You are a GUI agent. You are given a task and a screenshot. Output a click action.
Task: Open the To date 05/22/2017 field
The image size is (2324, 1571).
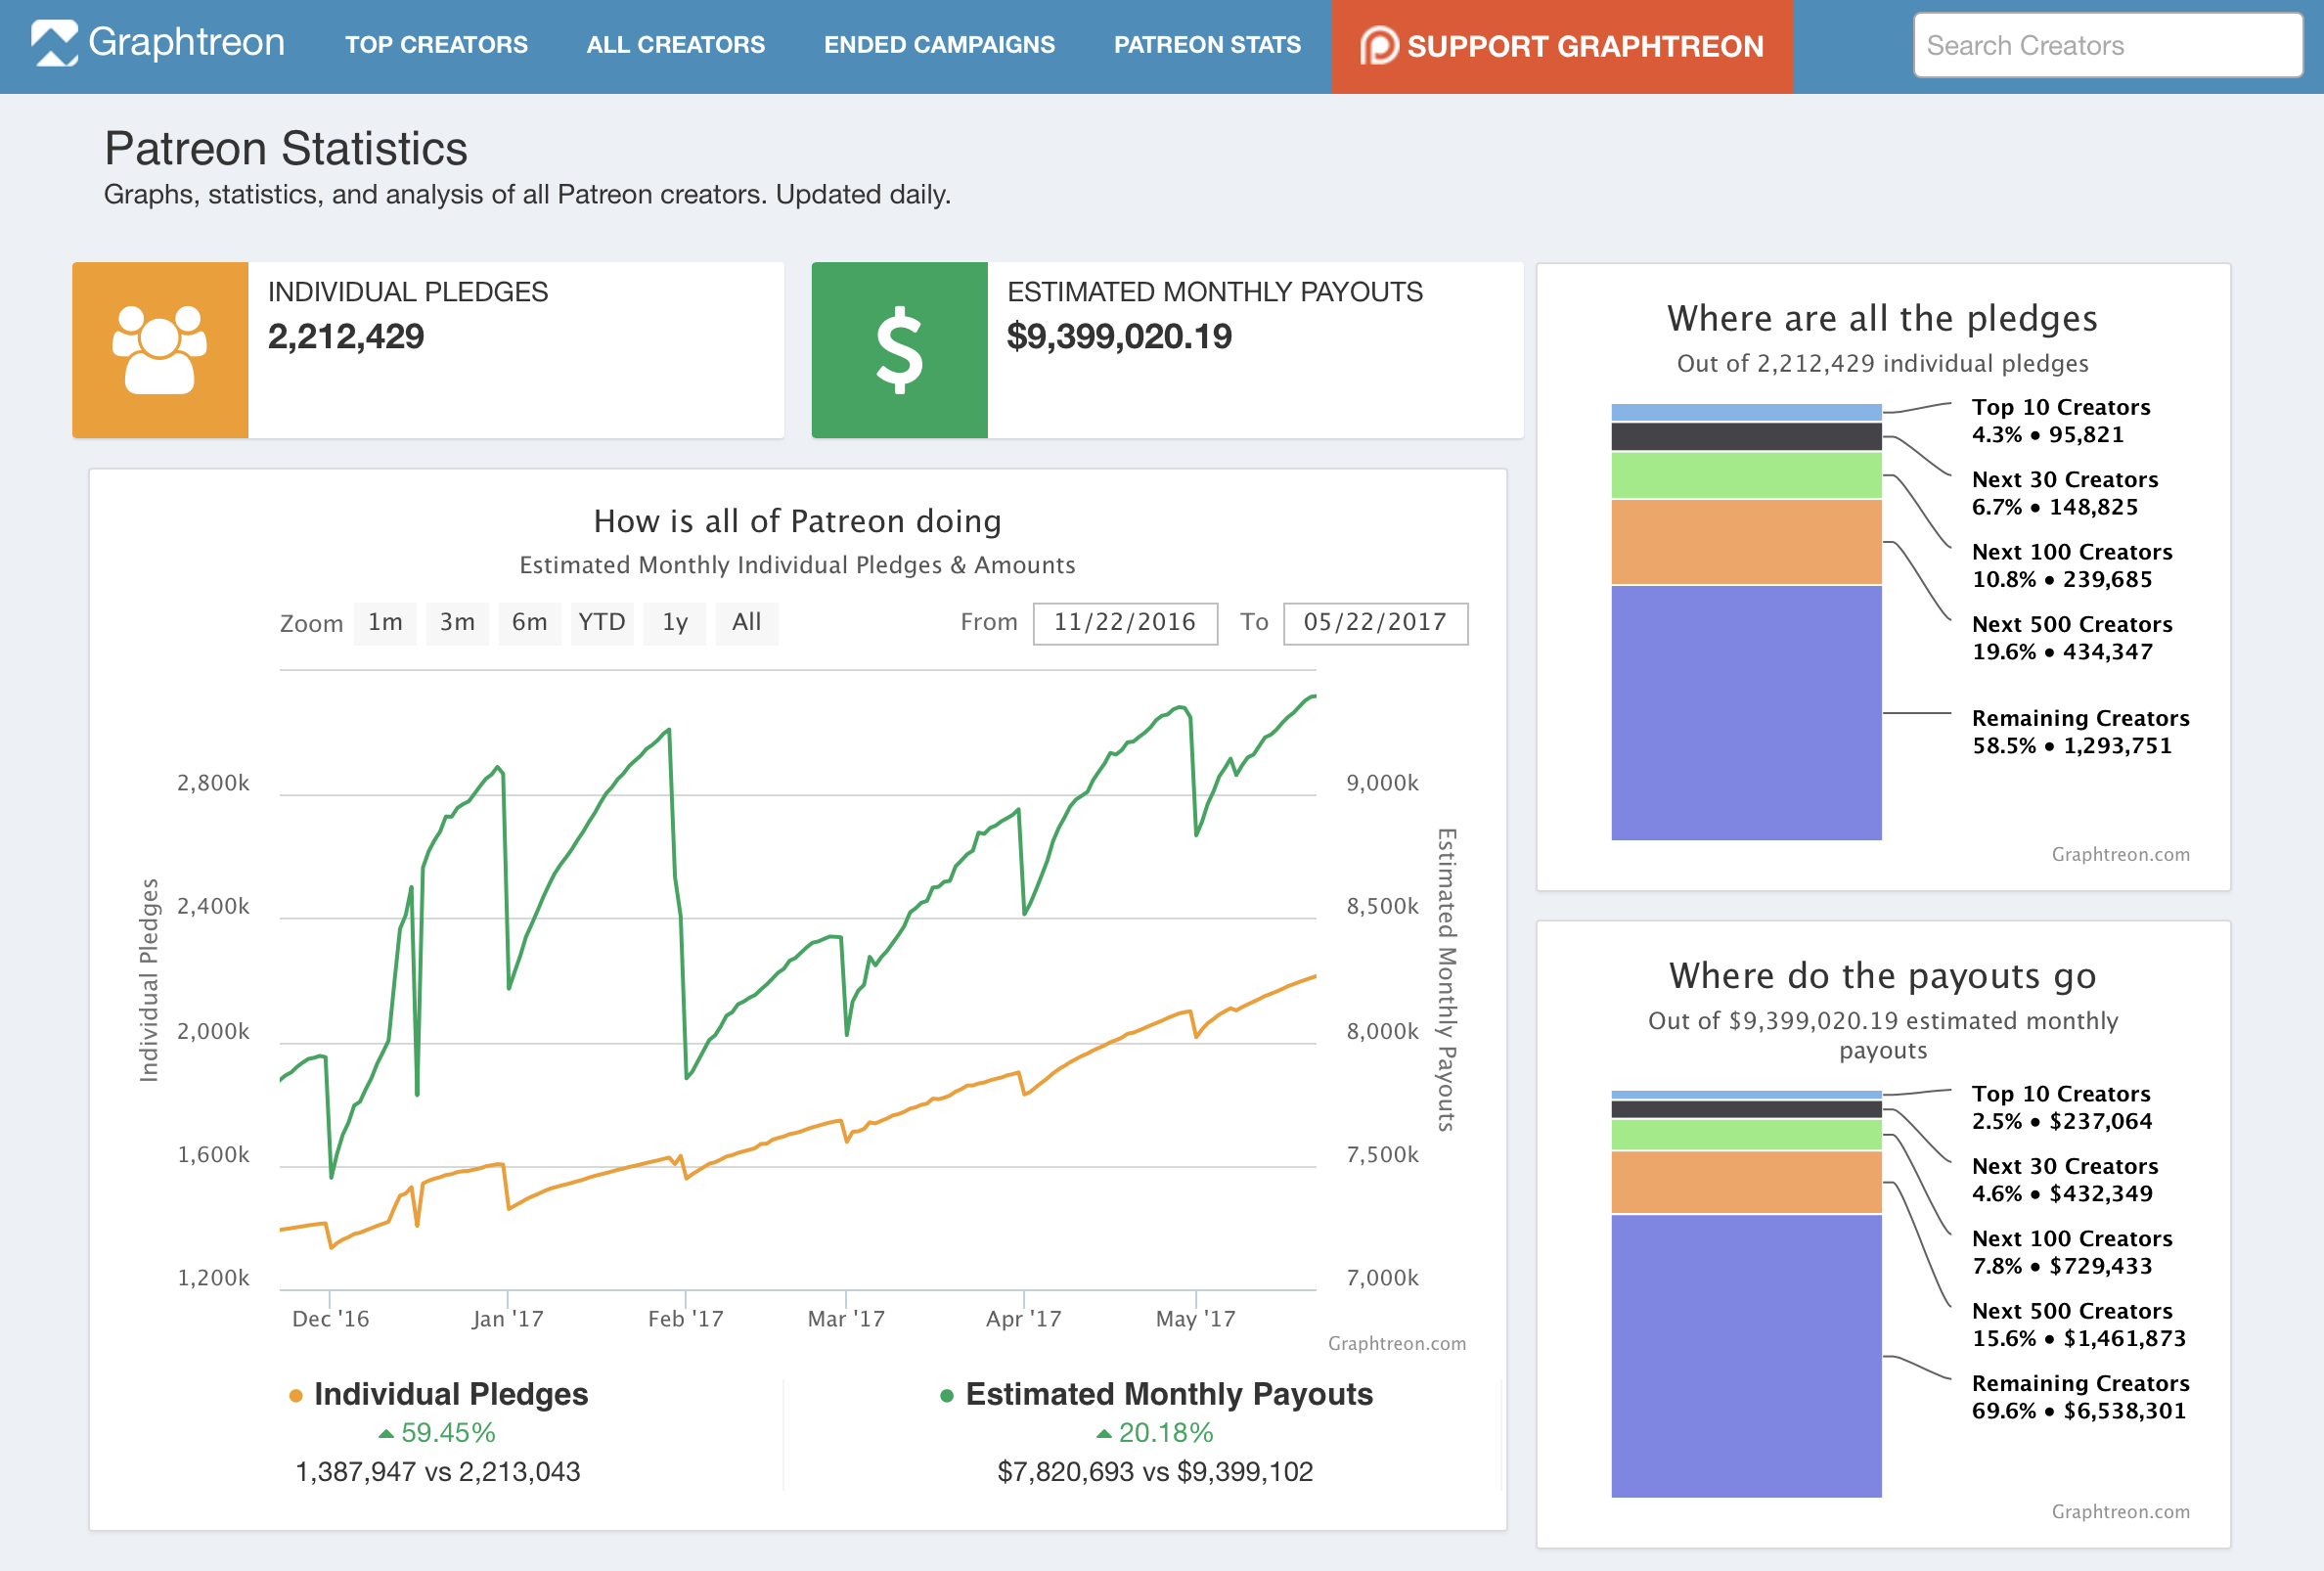coord(1374,623)
